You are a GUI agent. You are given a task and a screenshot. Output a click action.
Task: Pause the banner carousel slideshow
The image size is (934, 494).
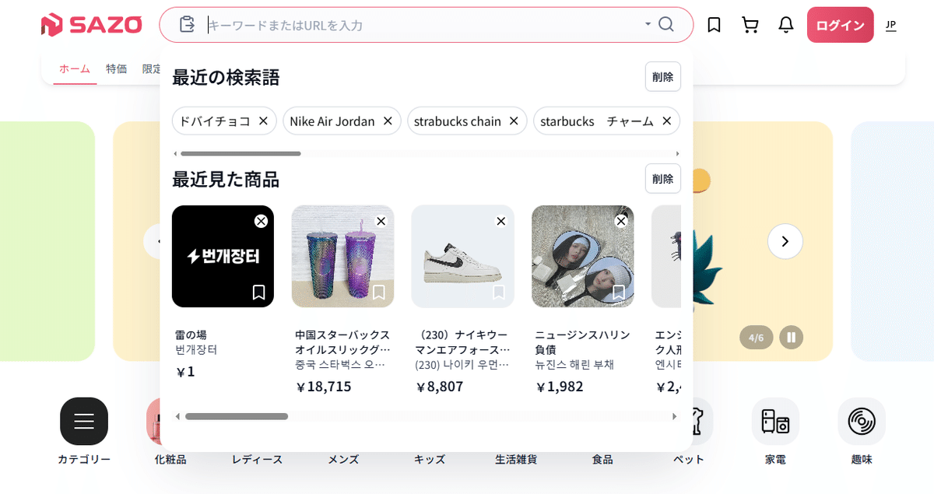(x=791, y=337)
